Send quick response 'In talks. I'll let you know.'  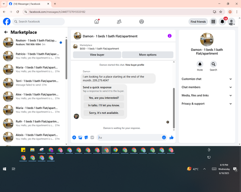[x=104, y=105]
